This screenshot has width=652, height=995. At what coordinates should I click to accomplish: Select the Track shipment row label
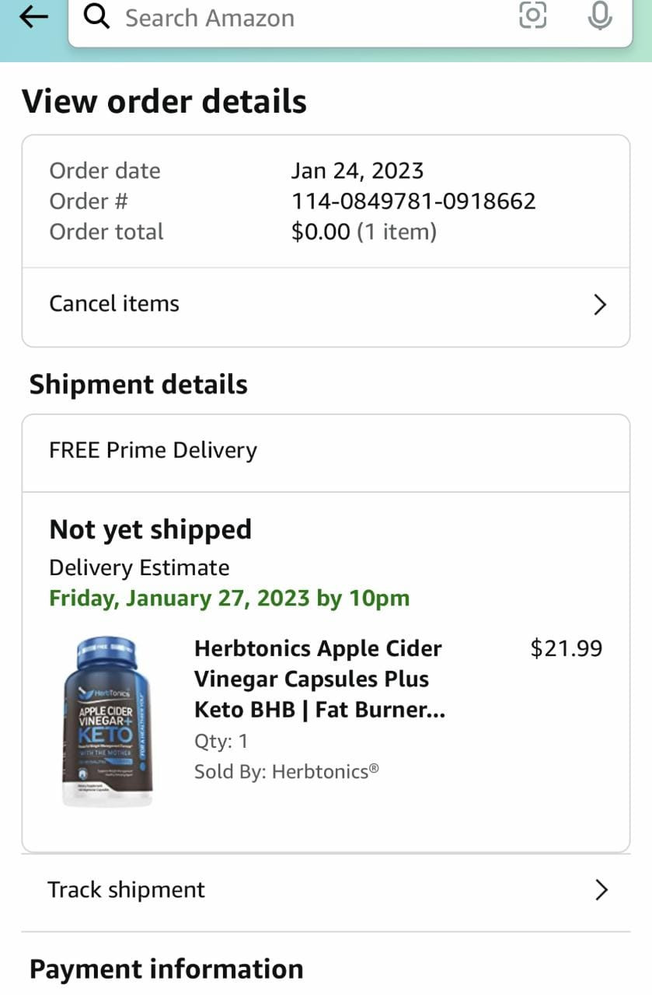[x=127, y=890]
